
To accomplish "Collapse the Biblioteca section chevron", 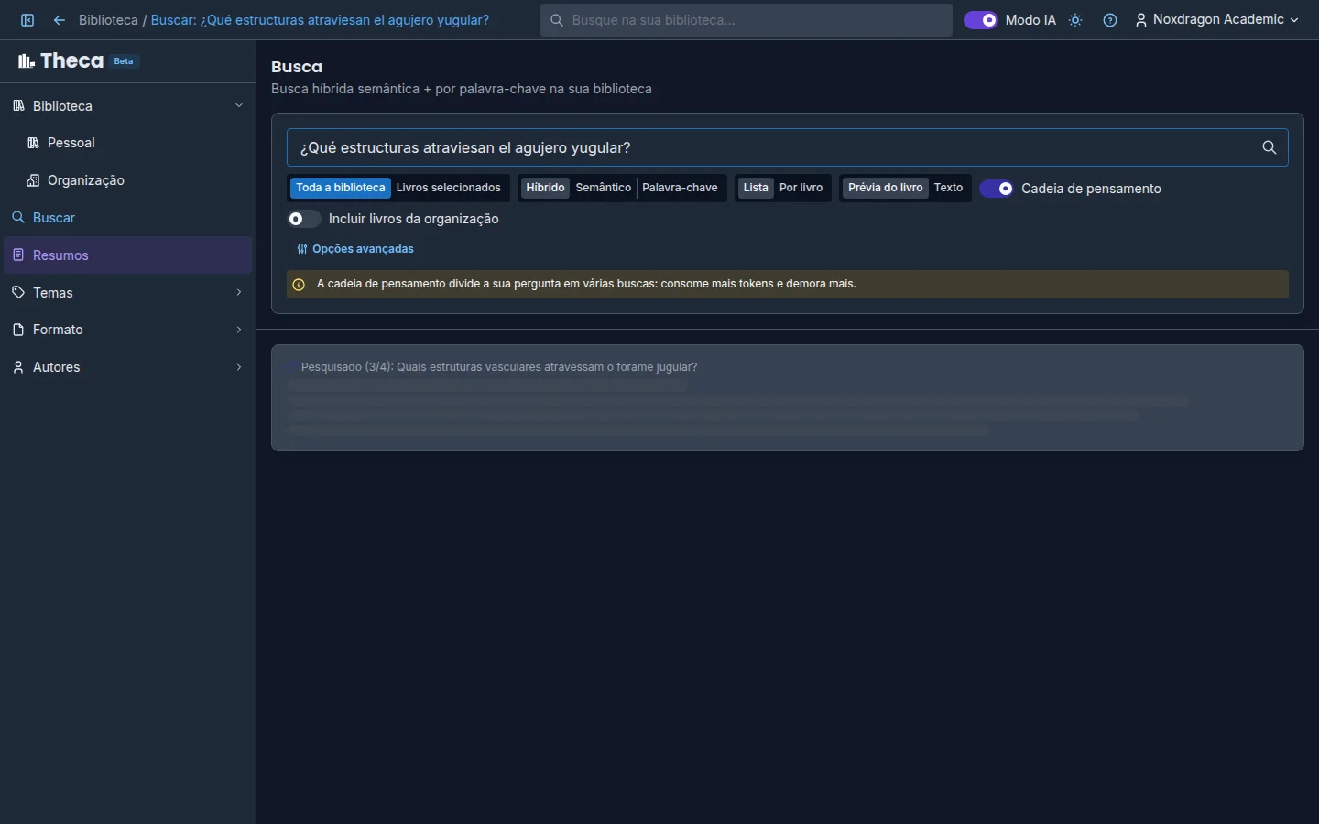I will coord(239,106).
